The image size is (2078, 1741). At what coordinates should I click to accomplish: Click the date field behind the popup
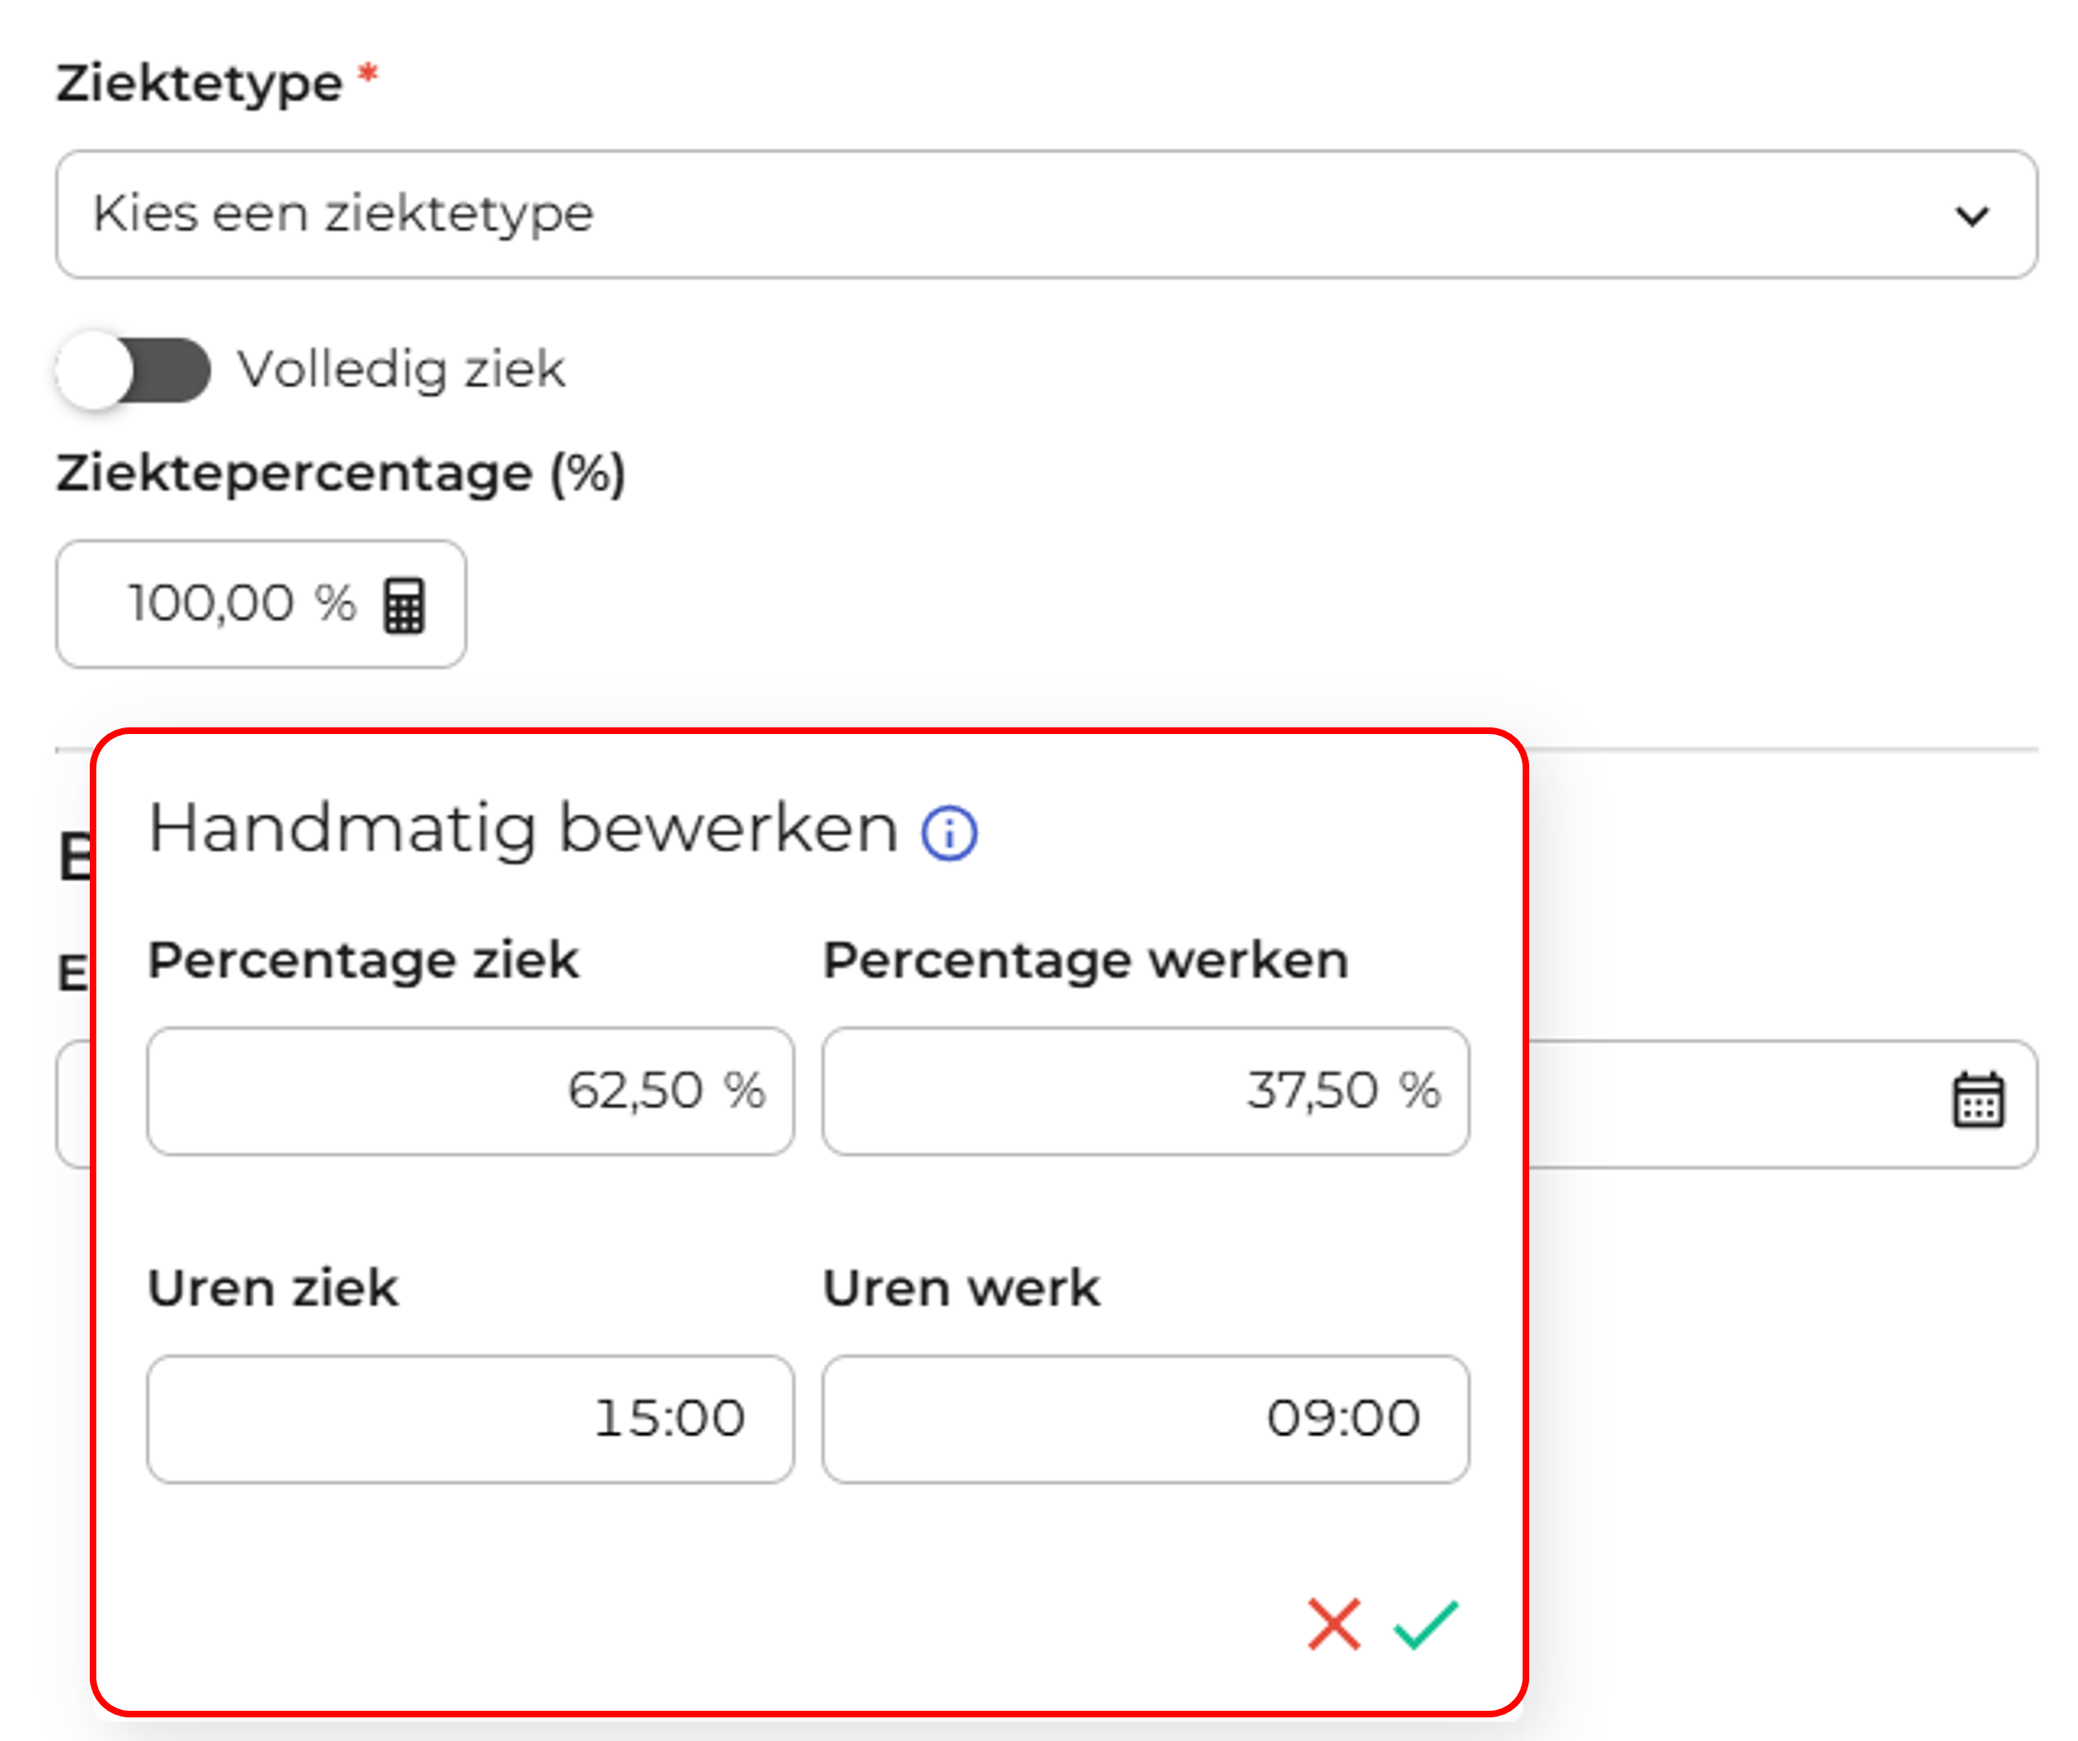[1731, 1103]
